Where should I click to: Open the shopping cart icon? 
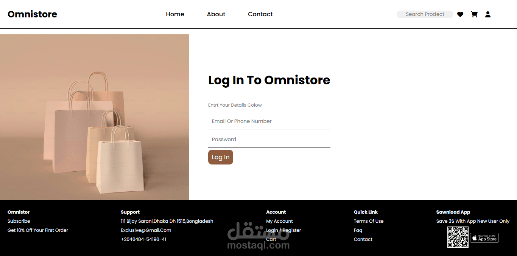click(x=474, y=14)
